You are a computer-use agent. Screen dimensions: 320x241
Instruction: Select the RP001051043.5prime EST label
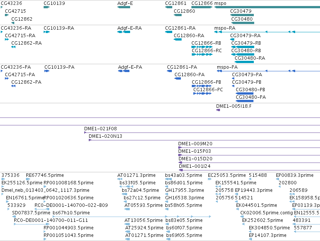point(68,235)
